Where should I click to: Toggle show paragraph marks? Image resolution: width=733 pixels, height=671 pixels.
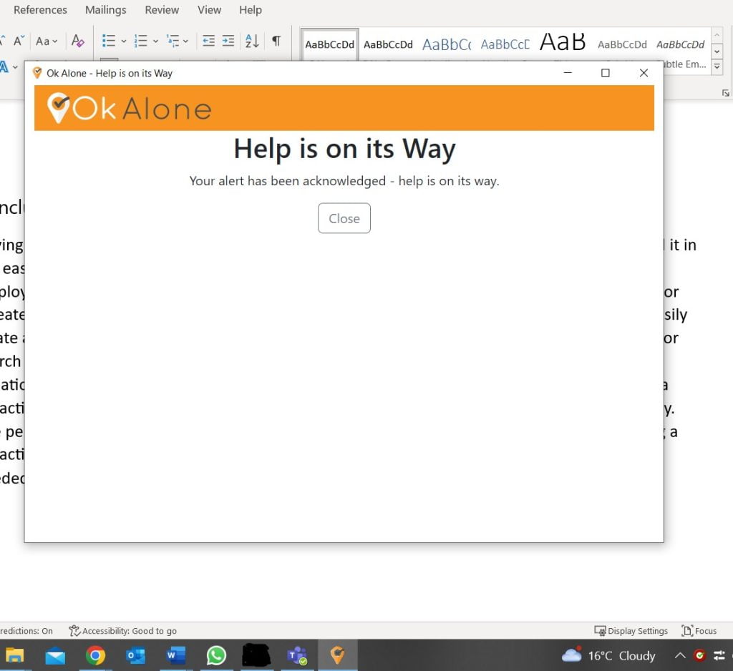click(x=276, y=41)
